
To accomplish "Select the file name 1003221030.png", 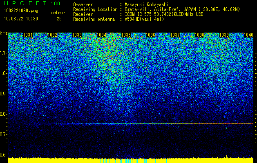I will [21, 11].
